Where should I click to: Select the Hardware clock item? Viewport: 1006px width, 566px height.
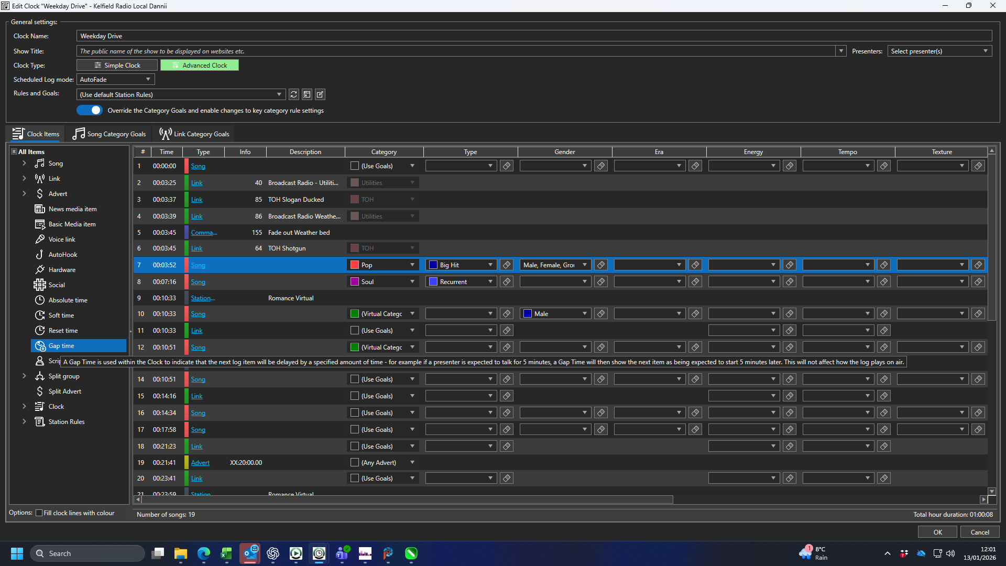coord(62,270)
